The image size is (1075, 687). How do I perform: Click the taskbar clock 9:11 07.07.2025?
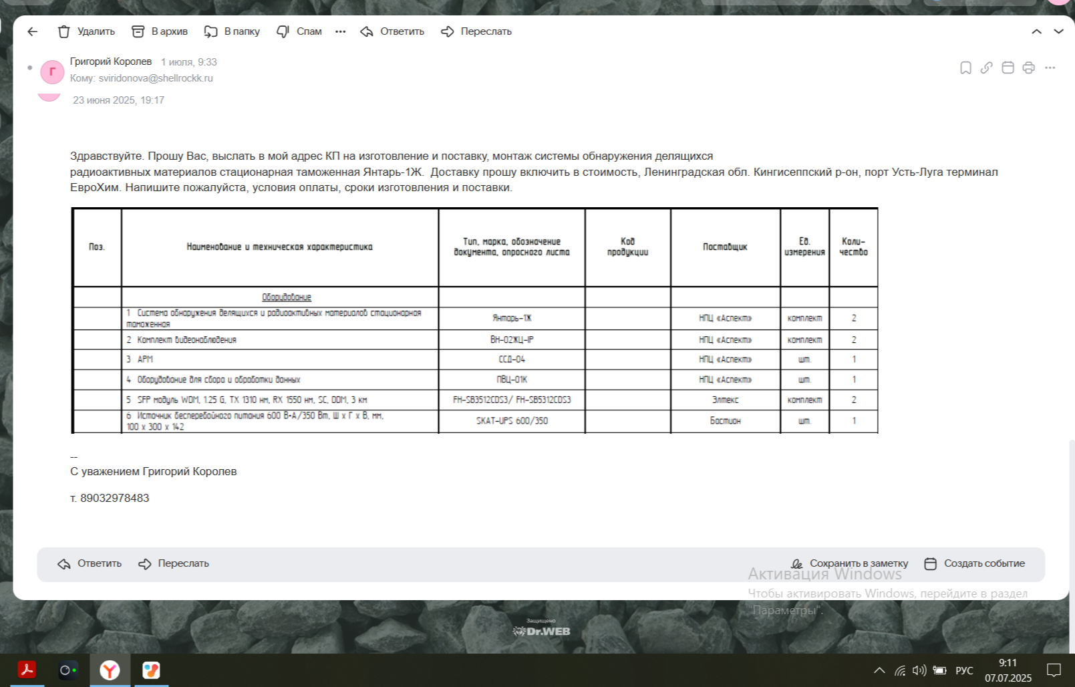(1008, 670)
